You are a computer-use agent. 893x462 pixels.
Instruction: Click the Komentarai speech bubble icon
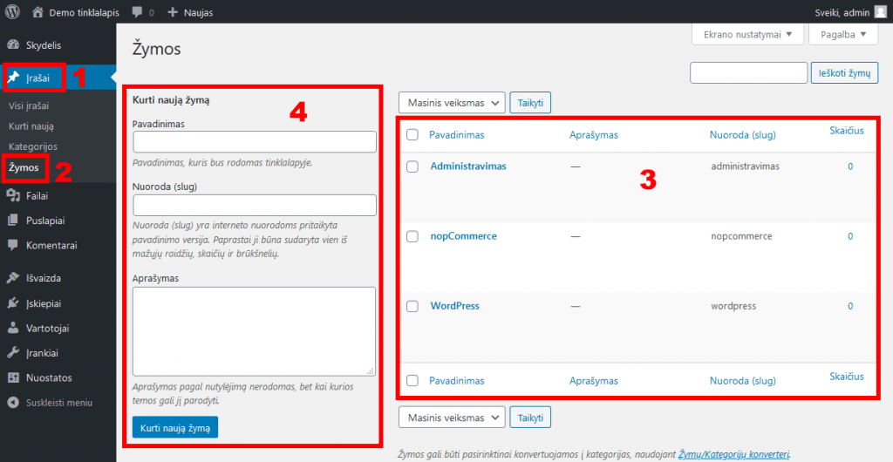point(14,246)
